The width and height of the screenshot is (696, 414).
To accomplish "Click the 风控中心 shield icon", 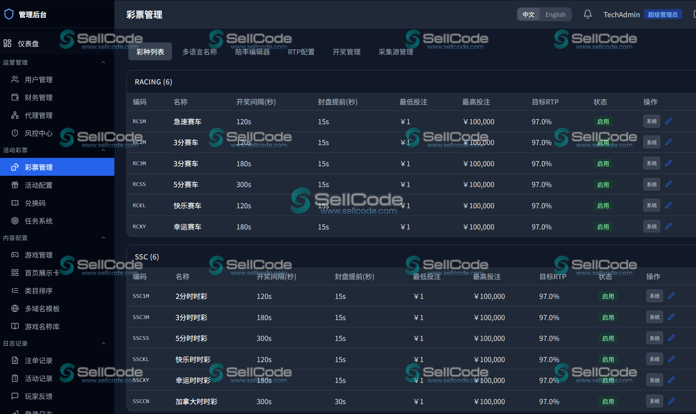I will pyautogui.click(x=15, y=133).
